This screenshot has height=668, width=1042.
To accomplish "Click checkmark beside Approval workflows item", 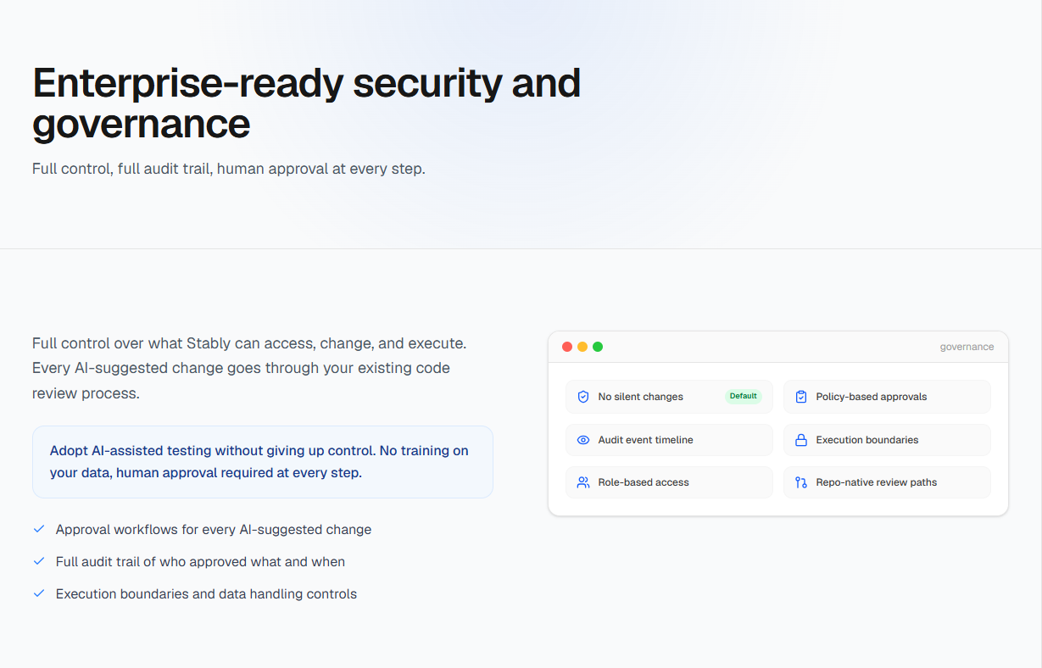I will (x=38, y=529).
